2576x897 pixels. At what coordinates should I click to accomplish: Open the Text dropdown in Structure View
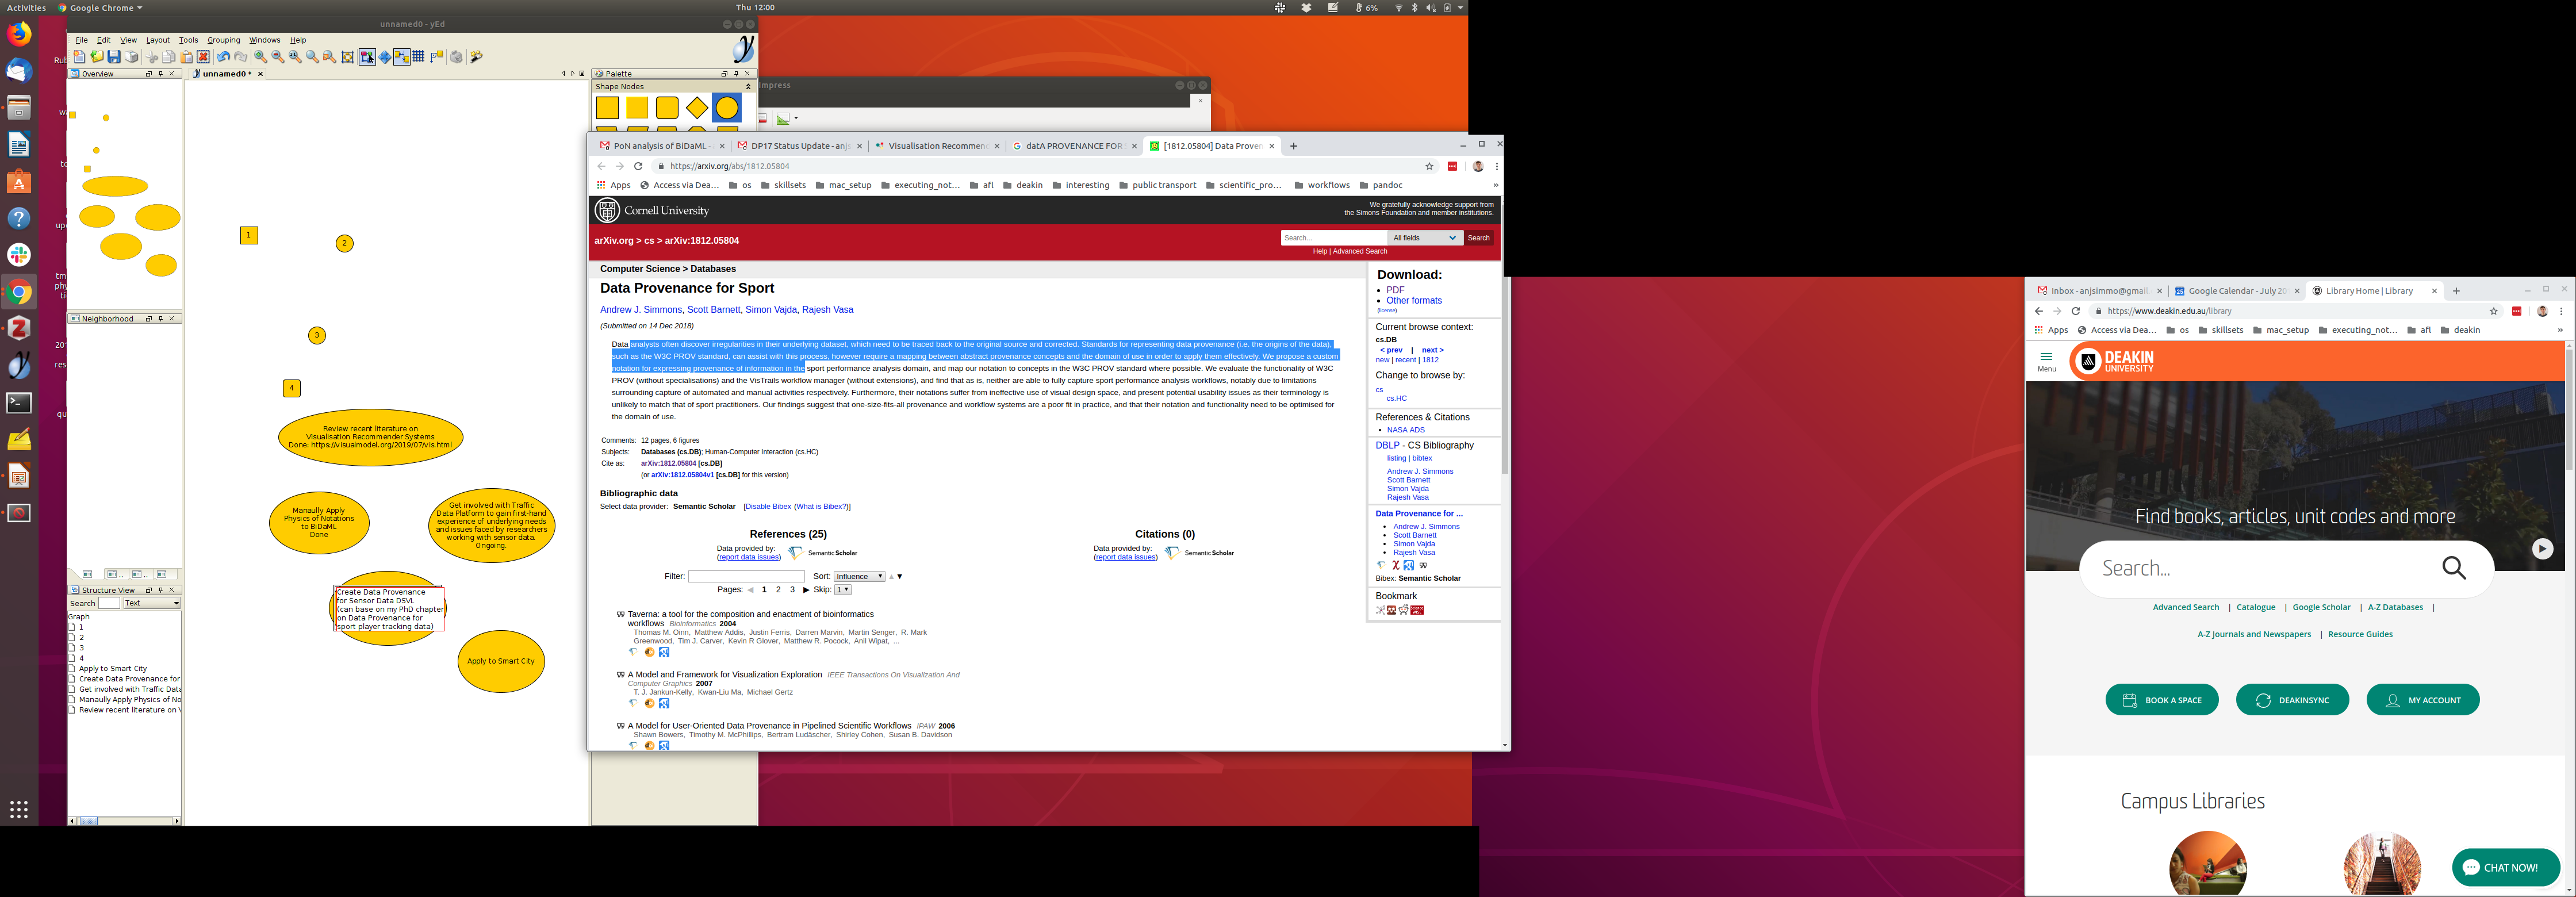(x=152, y=603)
